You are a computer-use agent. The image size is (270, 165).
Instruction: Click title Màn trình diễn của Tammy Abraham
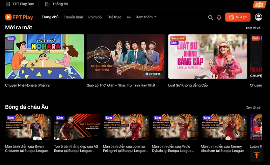click(223, 148)
